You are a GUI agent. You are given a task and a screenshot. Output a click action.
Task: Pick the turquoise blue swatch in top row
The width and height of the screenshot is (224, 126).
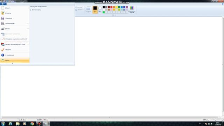(x=122, y=7)
